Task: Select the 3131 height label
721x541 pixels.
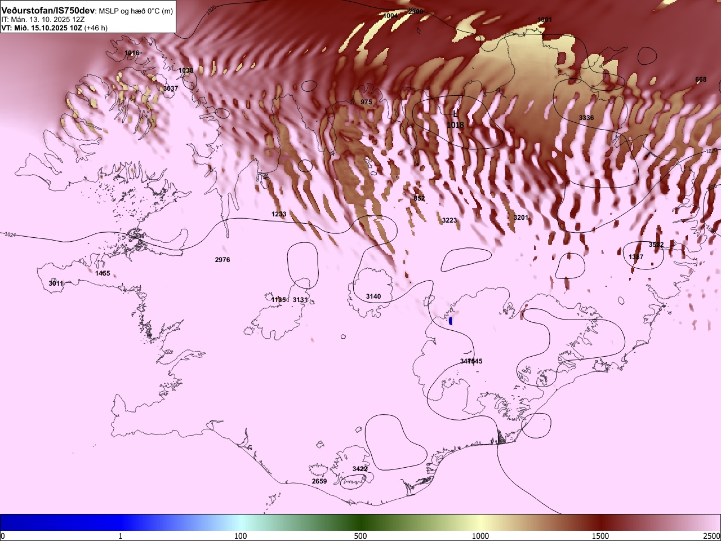Action: click(x=300, y=300)
